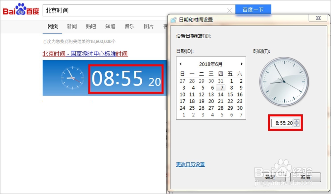The height and width of the screenshot is (194, 331).
Task: Go to next month in the calendar
Action: 242,64
